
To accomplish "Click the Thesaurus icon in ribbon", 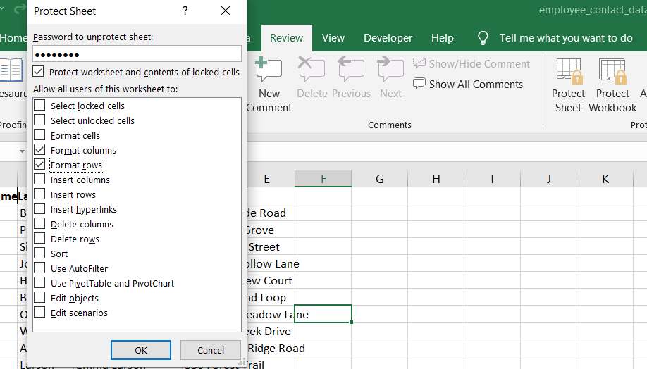I will [11, 71].
